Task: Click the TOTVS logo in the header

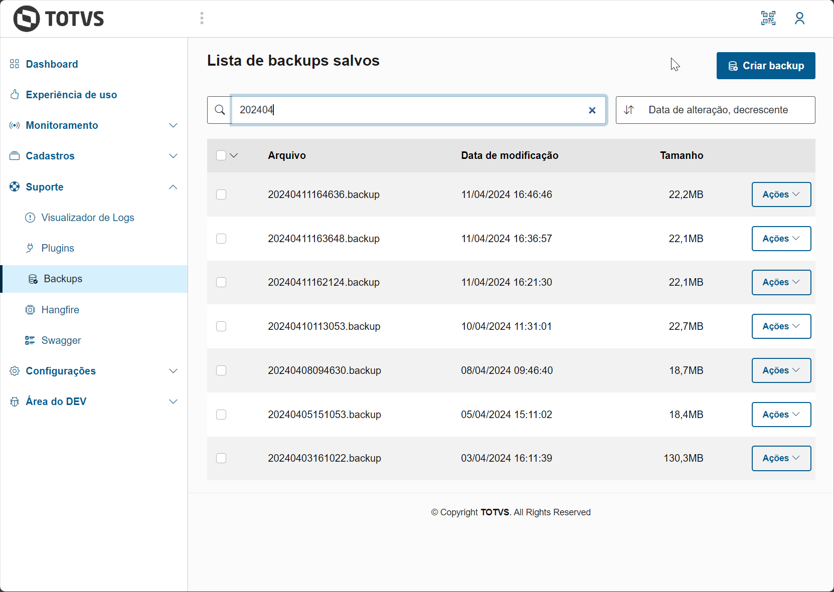Action: 58,18
